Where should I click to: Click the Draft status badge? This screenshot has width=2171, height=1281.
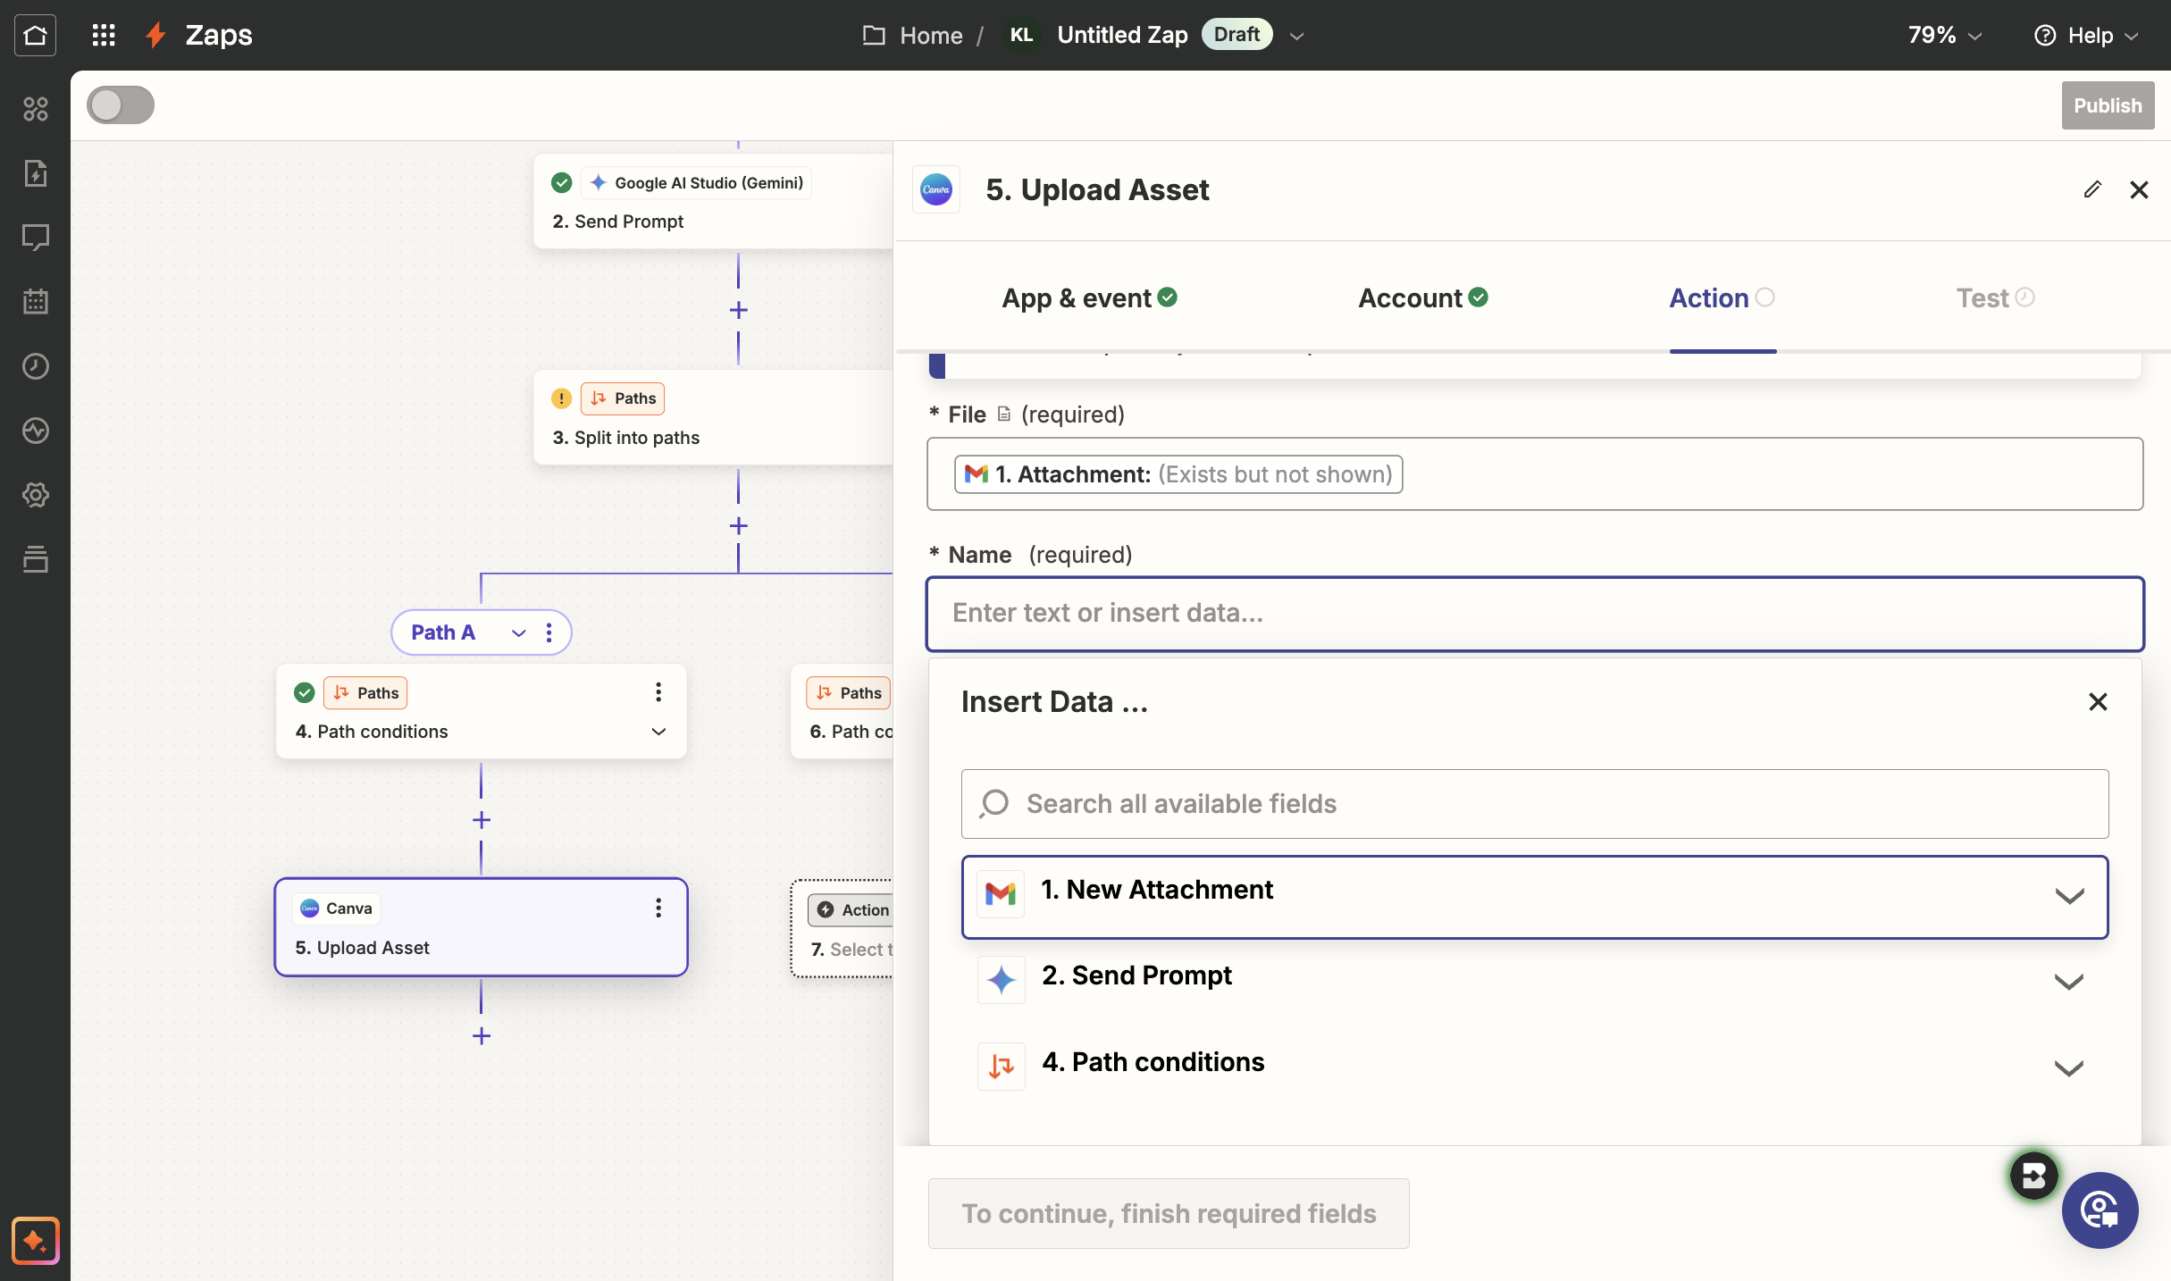(x=1236, y=34)
